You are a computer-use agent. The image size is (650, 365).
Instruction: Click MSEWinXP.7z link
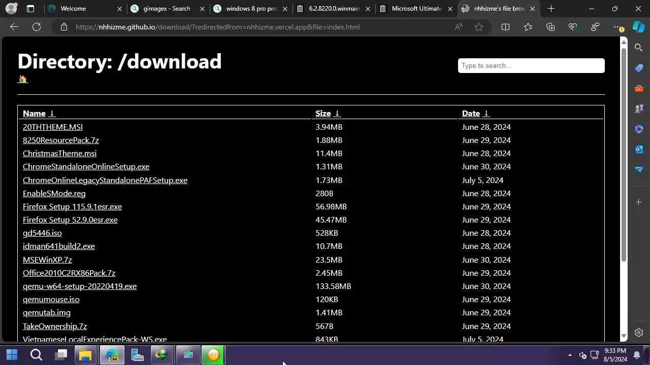[x=47, y=260]
